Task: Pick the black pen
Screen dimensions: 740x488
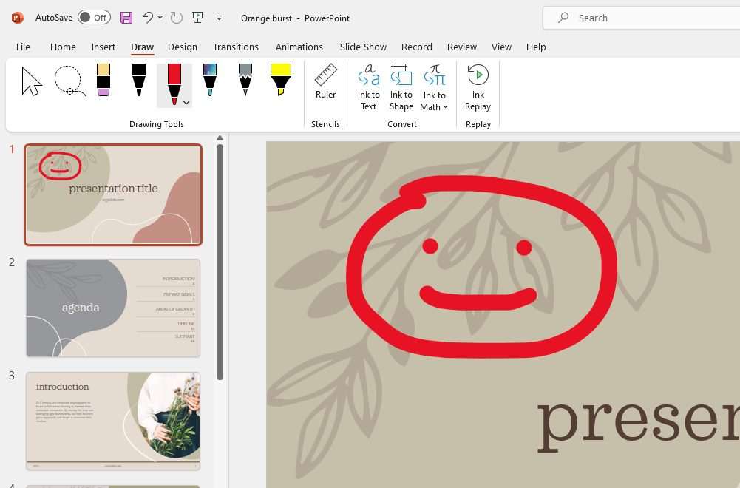Action: [139, 80]
